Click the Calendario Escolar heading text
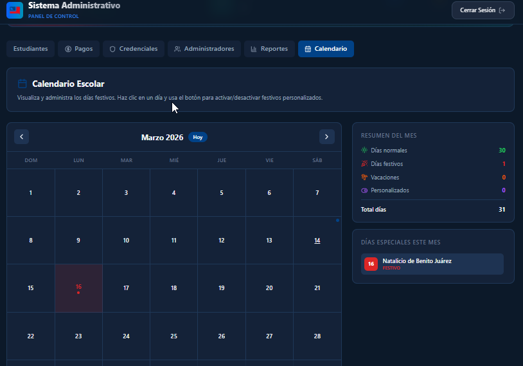Screen dimensions: 523x366 (x=68, y=84)
